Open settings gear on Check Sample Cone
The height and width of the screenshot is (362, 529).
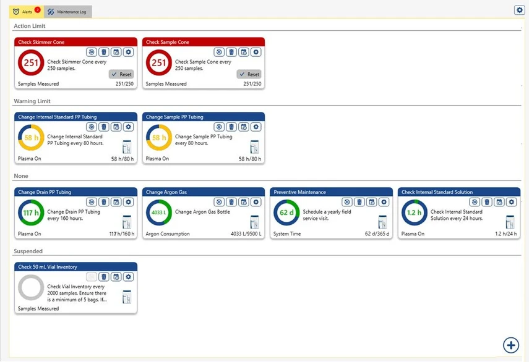[256, 53]
